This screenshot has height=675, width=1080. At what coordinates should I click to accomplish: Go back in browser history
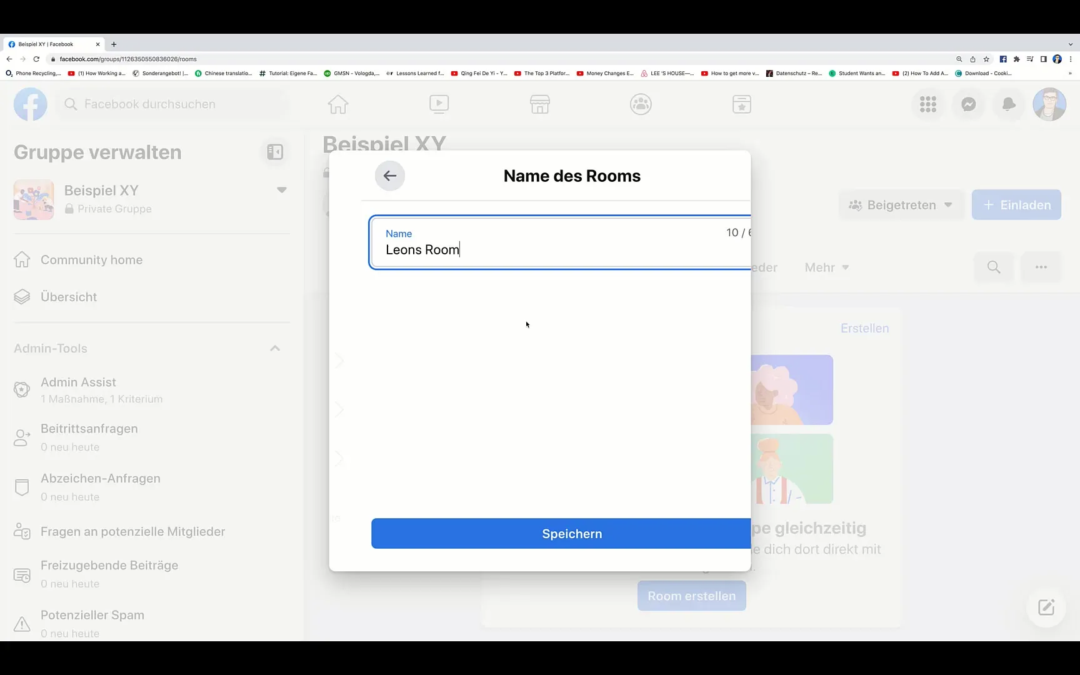click(x=9, y=59)
